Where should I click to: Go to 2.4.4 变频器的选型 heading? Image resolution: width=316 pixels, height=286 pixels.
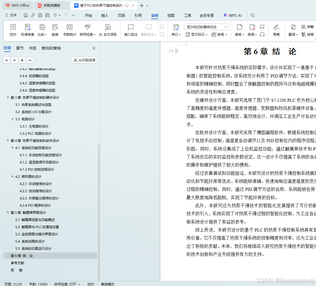click(x=34, y=76)
